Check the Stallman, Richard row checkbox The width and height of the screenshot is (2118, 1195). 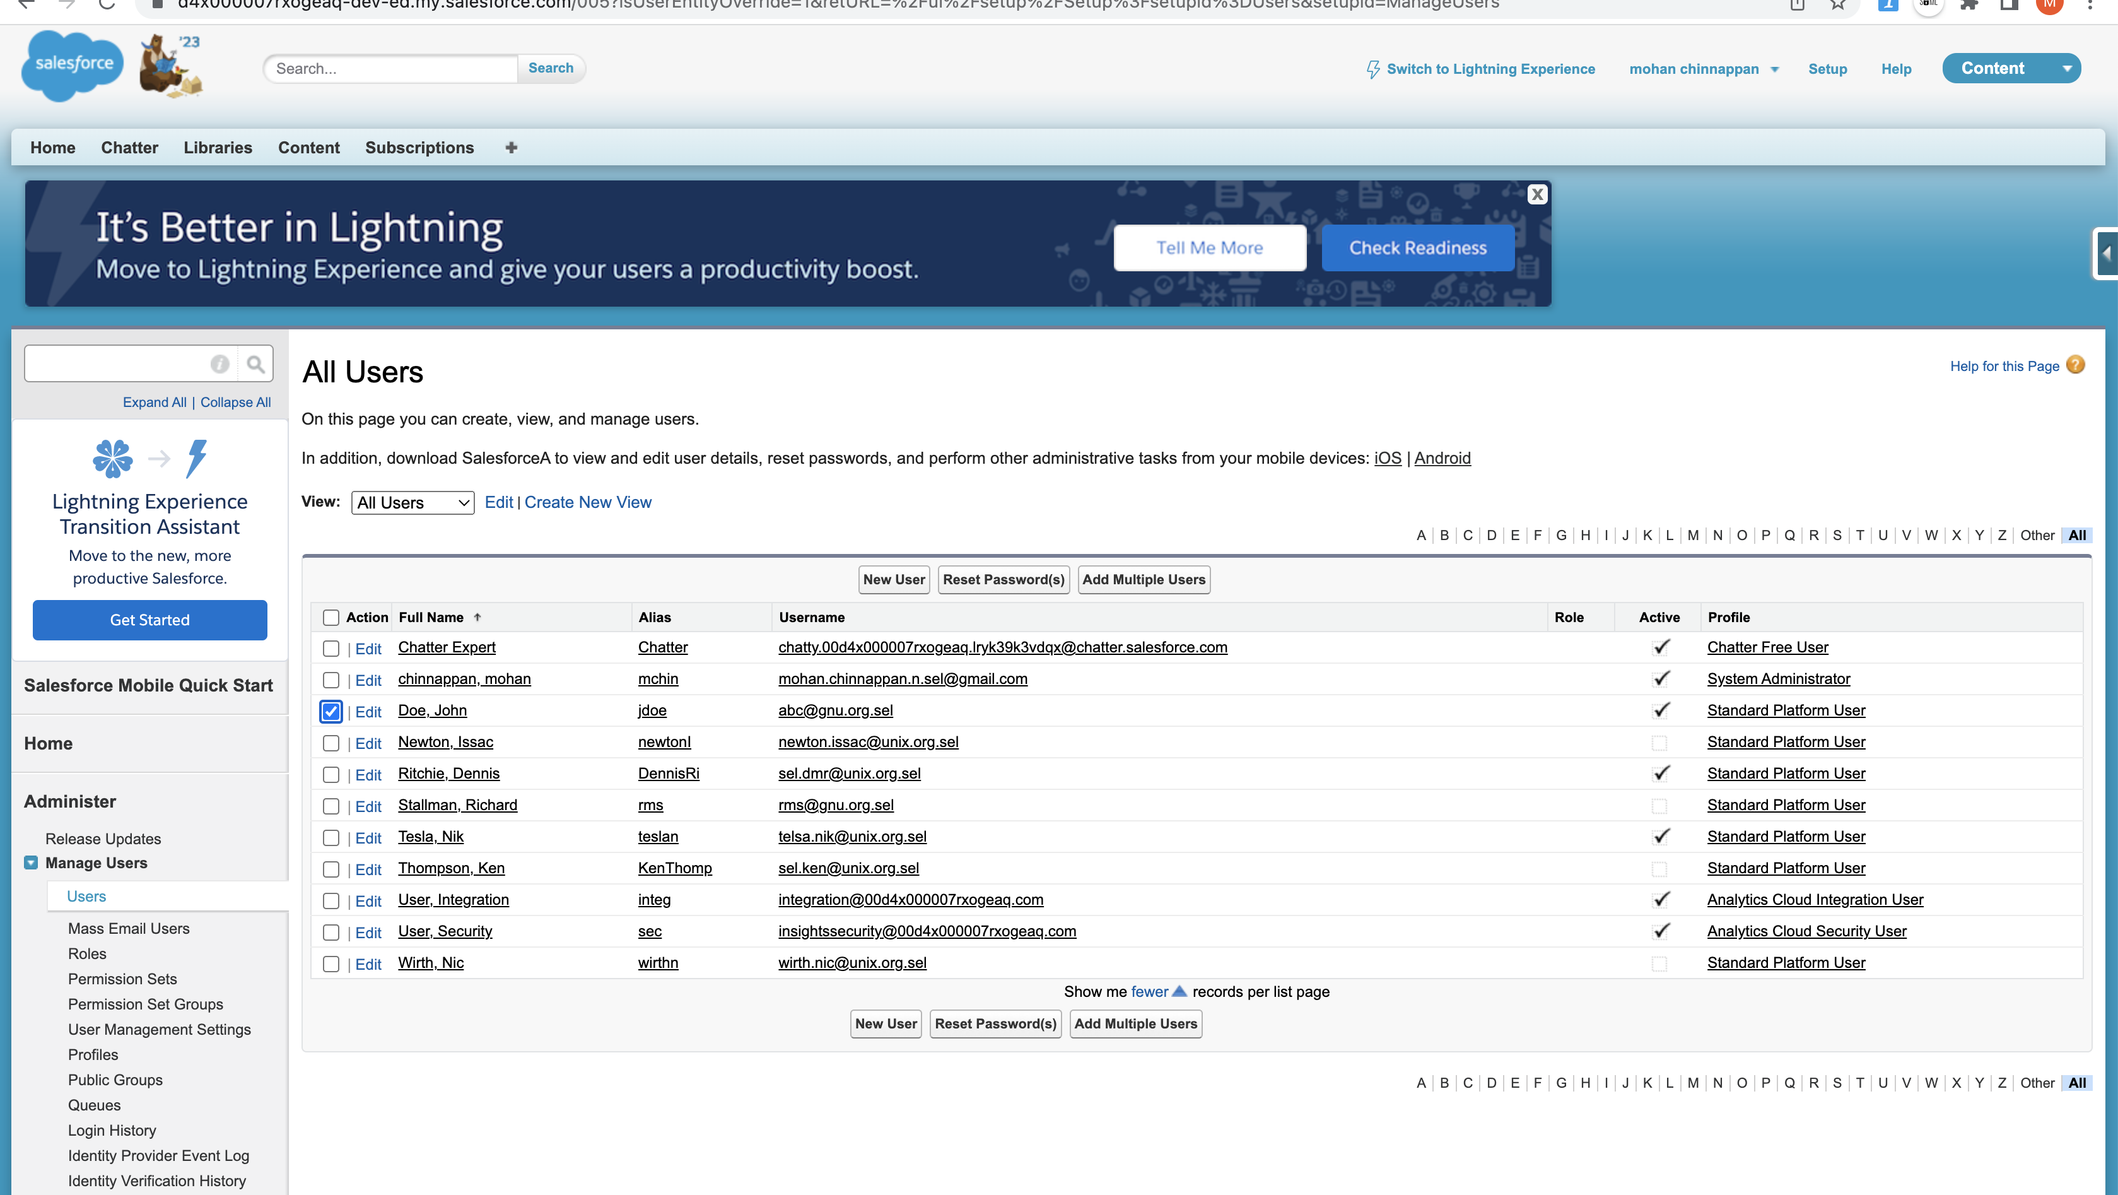[x=331, y=807]
